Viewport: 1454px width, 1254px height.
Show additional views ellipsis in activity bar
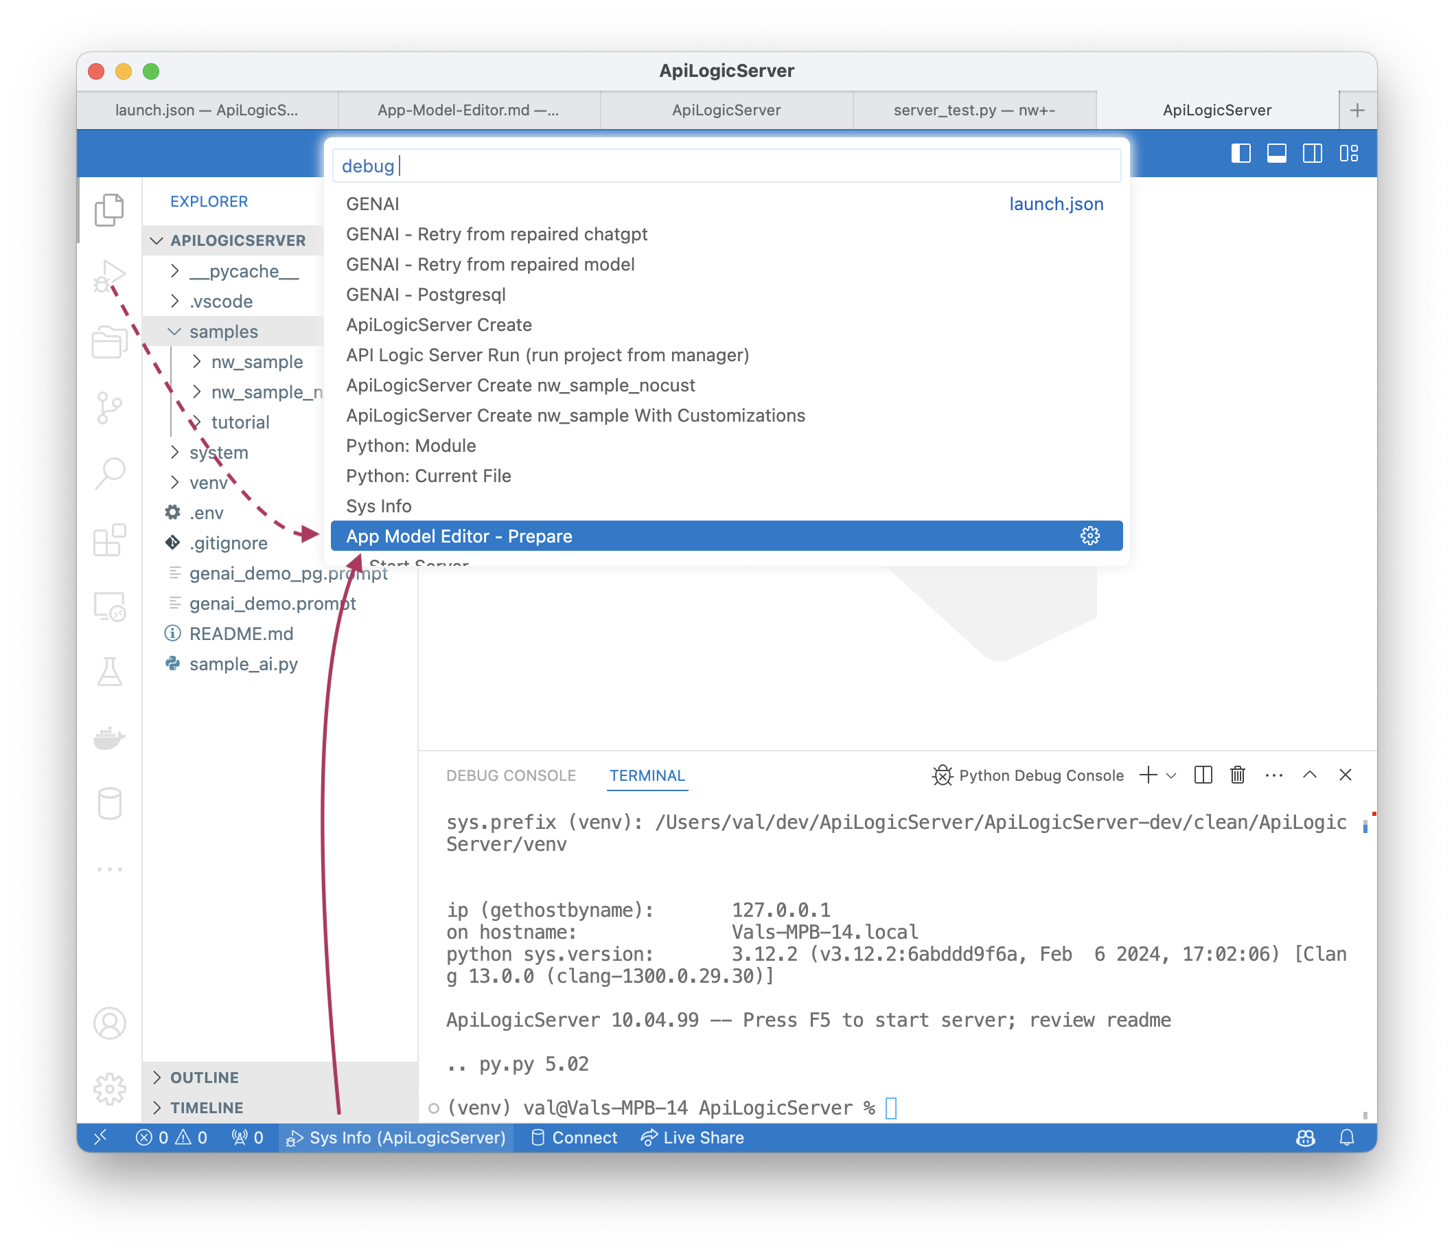tap(109, 869)
